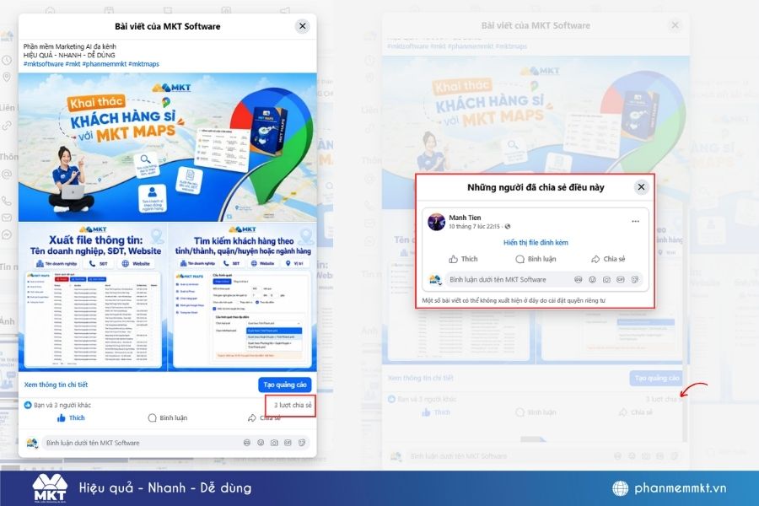Click the 'Chia sẻ' button in the left post
This screenshot has width=759, height=506.
click(264, 417)
